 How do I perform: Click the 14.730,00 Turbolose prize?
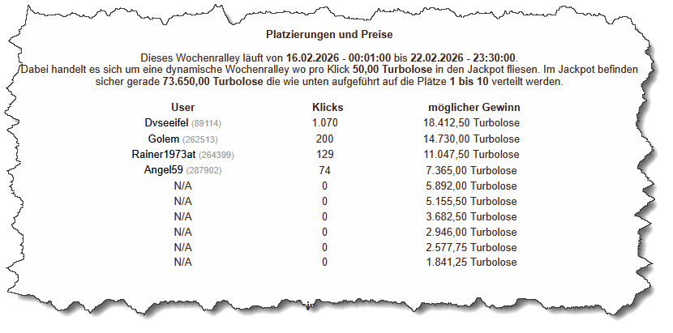(x=471, y=139)
